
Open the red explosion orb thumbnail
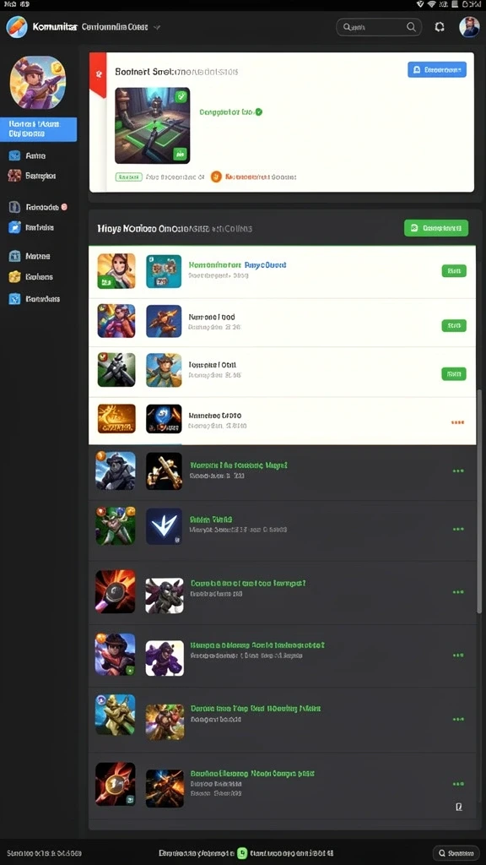click(x=115, y=591)
